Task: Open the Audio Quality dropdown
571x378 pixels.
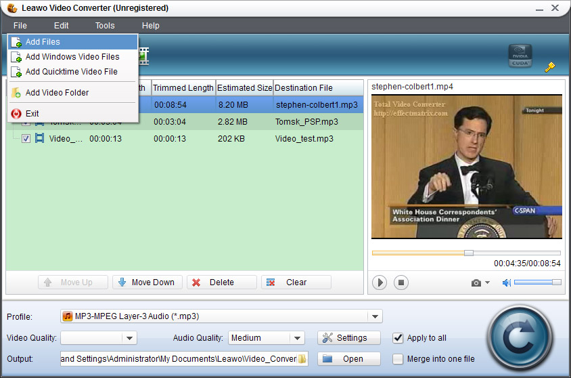Action: pyautogui.click(x=297, y=338)
